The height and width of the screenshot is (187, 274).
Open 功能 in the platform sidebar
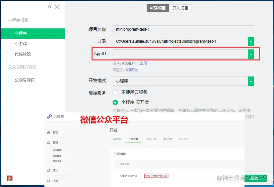click(55, 181)
